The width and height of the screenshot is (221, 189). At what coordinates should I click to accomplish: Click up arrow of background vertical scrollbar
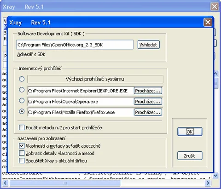click(215, 74)
